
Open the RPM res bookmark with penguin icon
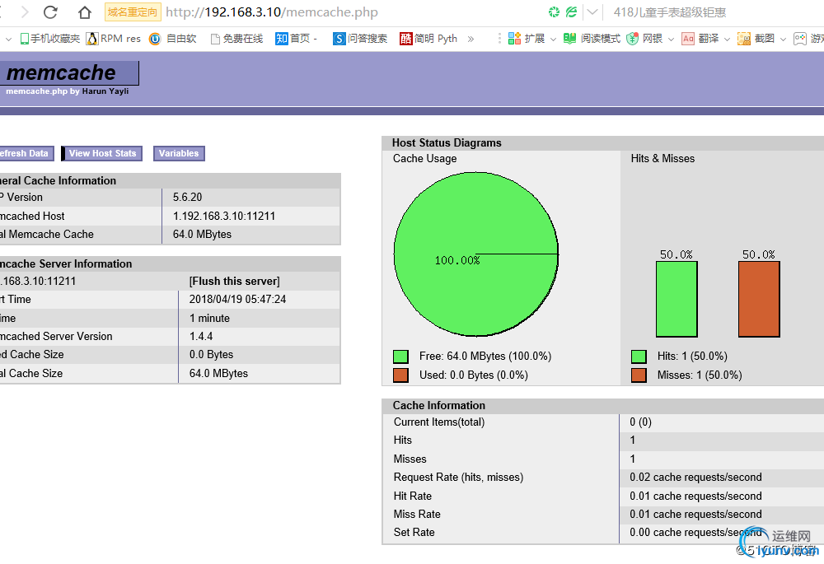click(x=114, y=39)
